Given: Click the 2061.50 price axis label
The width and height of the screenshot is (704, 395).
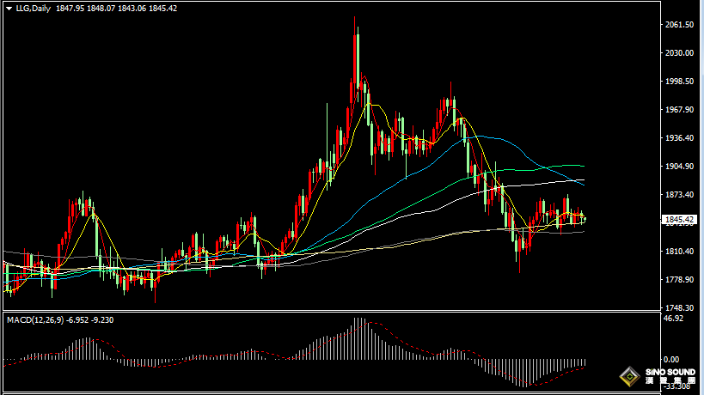Looking at the screenshot, I should (x=679, y=25).
